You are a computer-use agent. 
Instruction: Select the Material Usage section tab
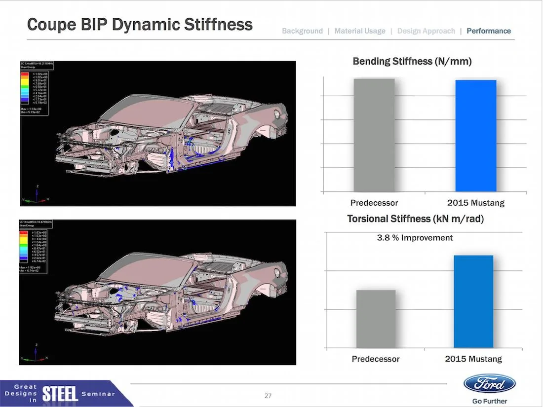point(360,31)
